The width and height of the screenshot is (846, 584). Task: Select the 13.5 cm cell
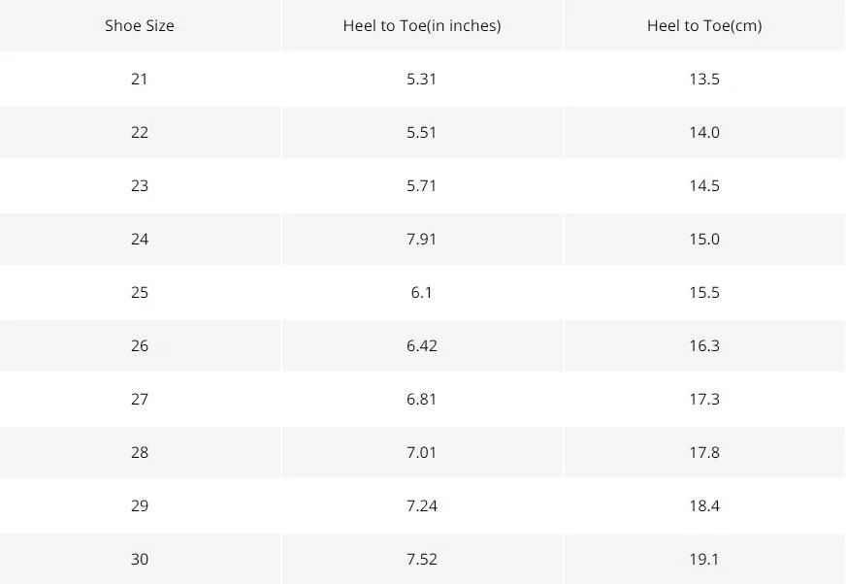click(704, 79)
